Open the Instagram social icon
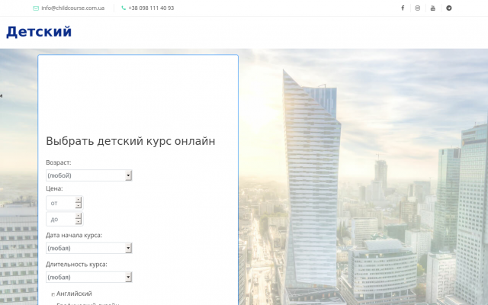Image resolution: width=488 pixels, height=305 pixels. tap(417, 8)
